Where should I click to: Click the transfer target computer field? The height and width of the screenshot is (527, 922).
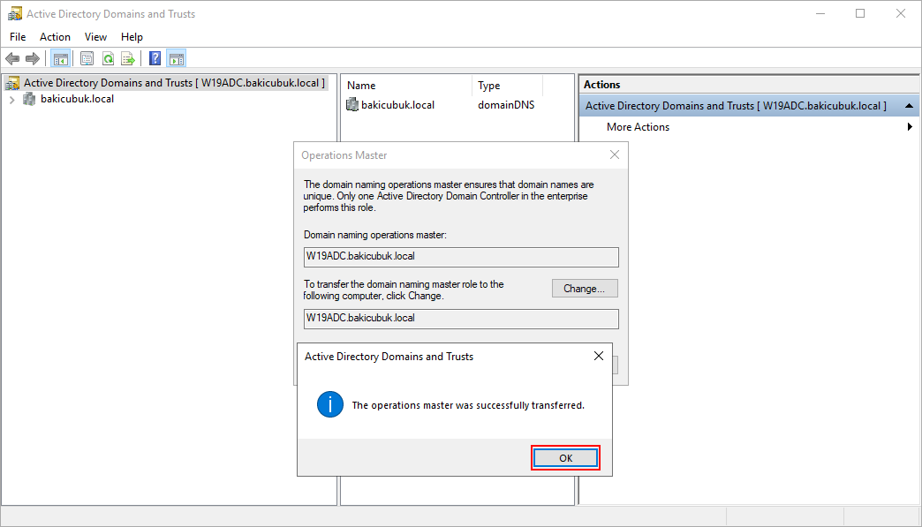461,319
